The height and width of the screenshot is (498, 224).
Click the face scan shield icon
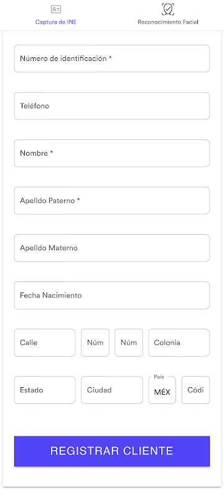tap(167, 9)
